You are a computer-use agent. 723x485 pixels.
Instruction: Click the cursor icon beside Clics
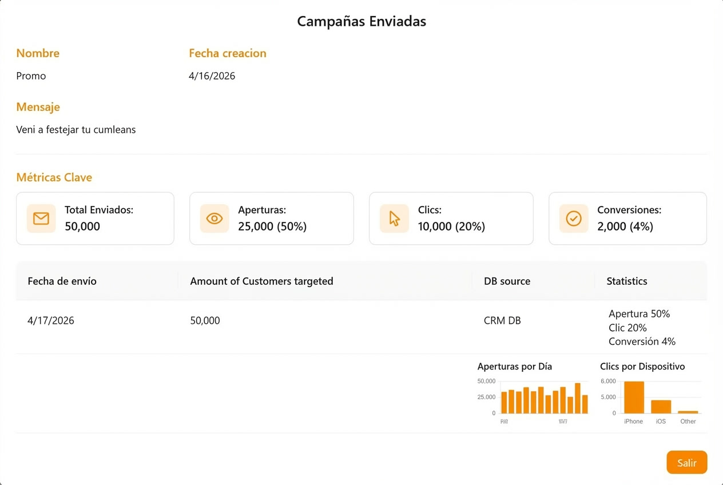(x=394, y=218)
